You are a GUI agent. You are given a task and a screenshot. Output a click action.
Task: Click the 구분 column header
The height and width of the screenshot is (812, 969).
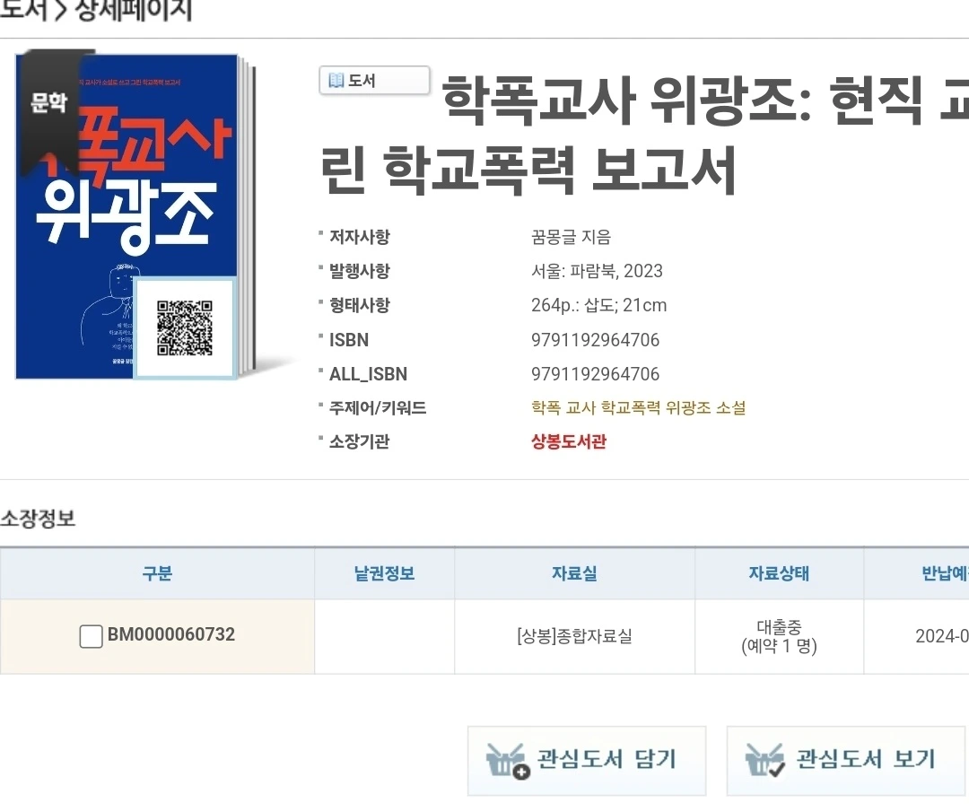tap(157, 573)
